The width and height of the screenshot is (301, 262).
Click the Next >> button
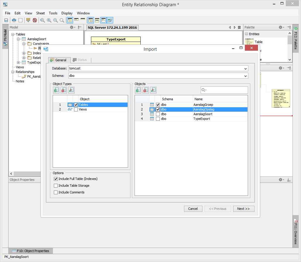point(243,209)
